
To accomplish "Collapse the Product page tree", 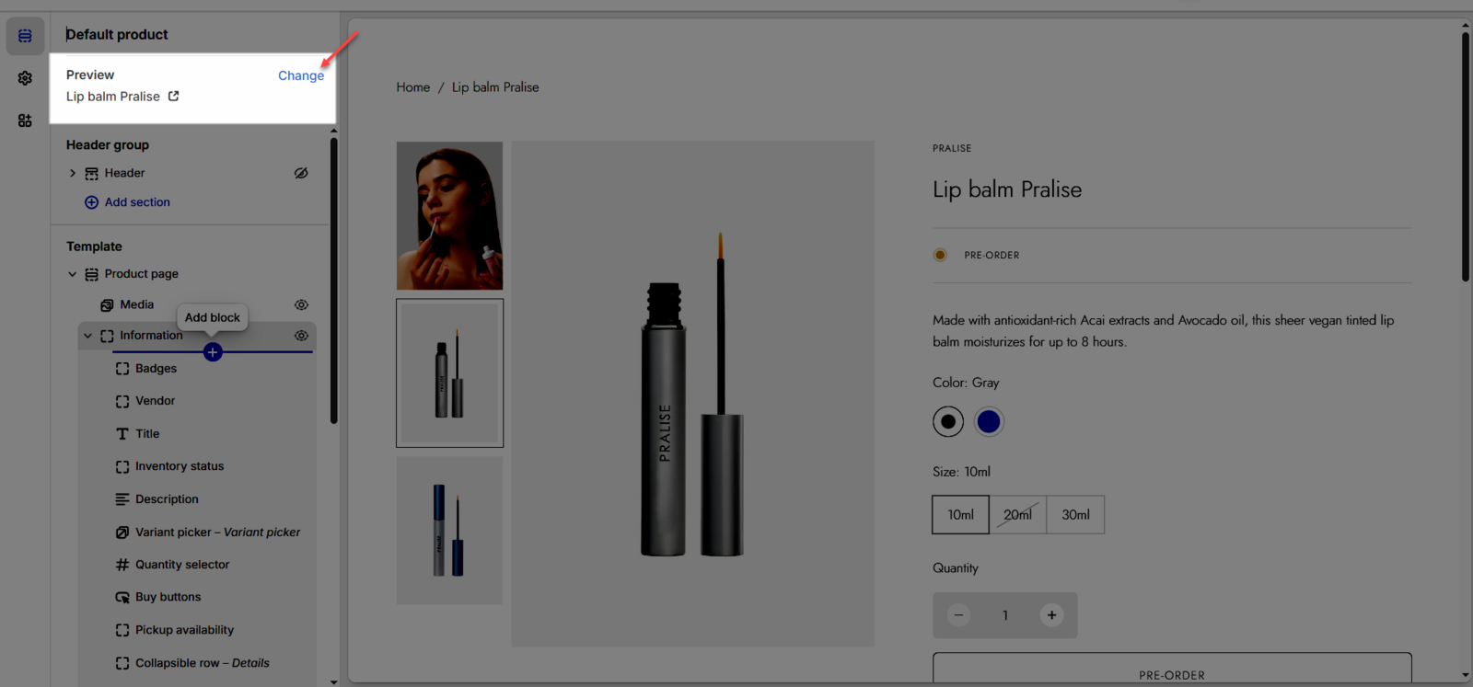I will 73,274.
